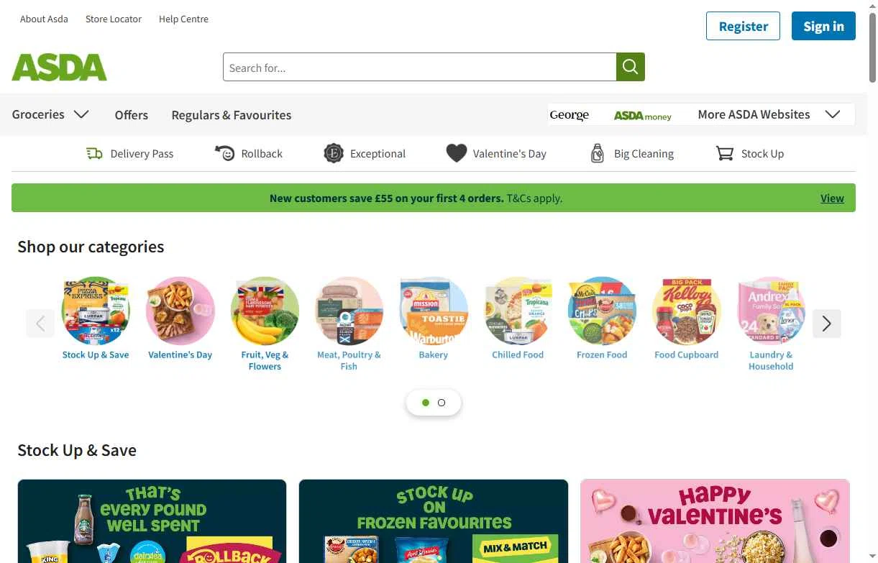
Task: Focus the Search for input field
Action: (x=419, y=67)
